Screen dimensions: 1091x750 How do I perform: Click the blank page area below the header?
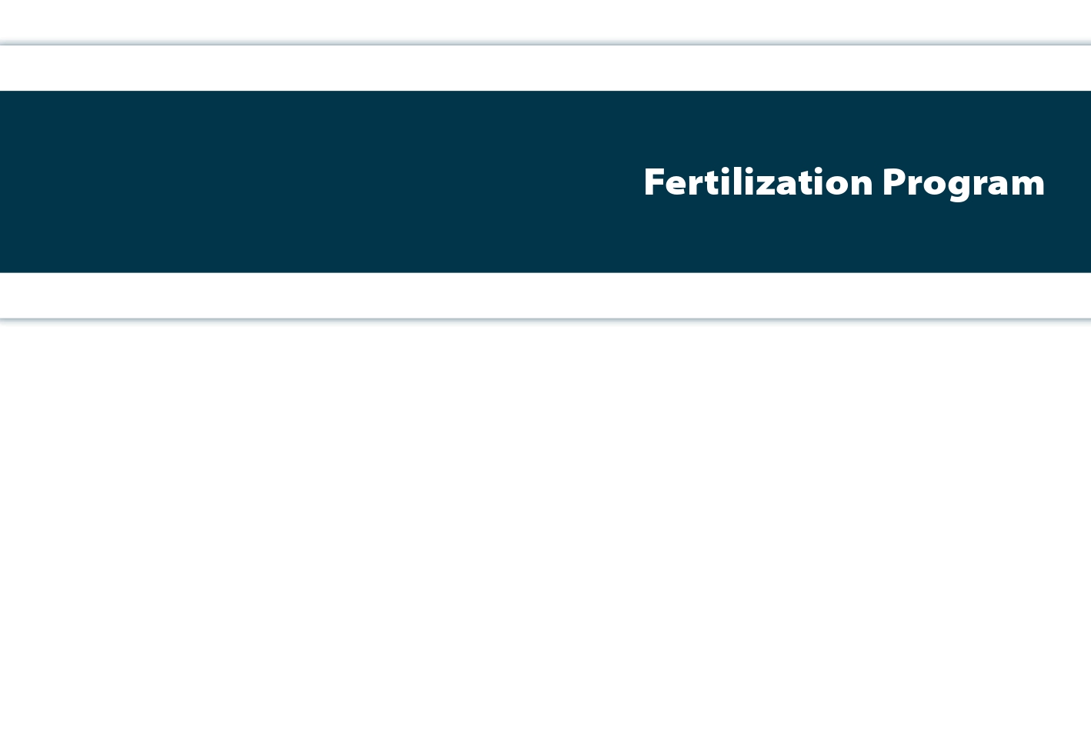tap(539, 538)
